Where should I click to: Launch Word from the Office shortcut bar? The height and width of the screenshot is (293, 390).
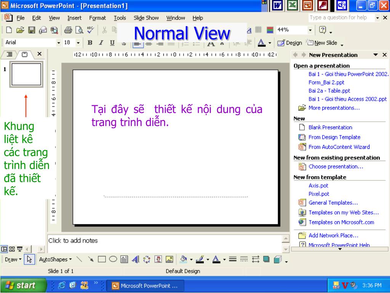[277, 5]
